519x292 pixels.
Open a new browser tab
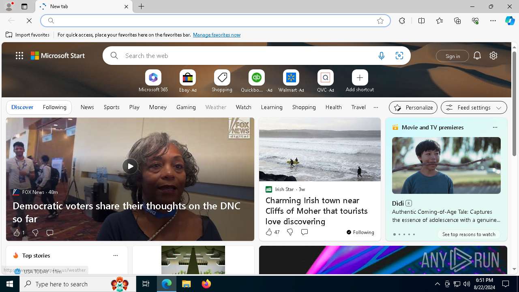(141, 6)
